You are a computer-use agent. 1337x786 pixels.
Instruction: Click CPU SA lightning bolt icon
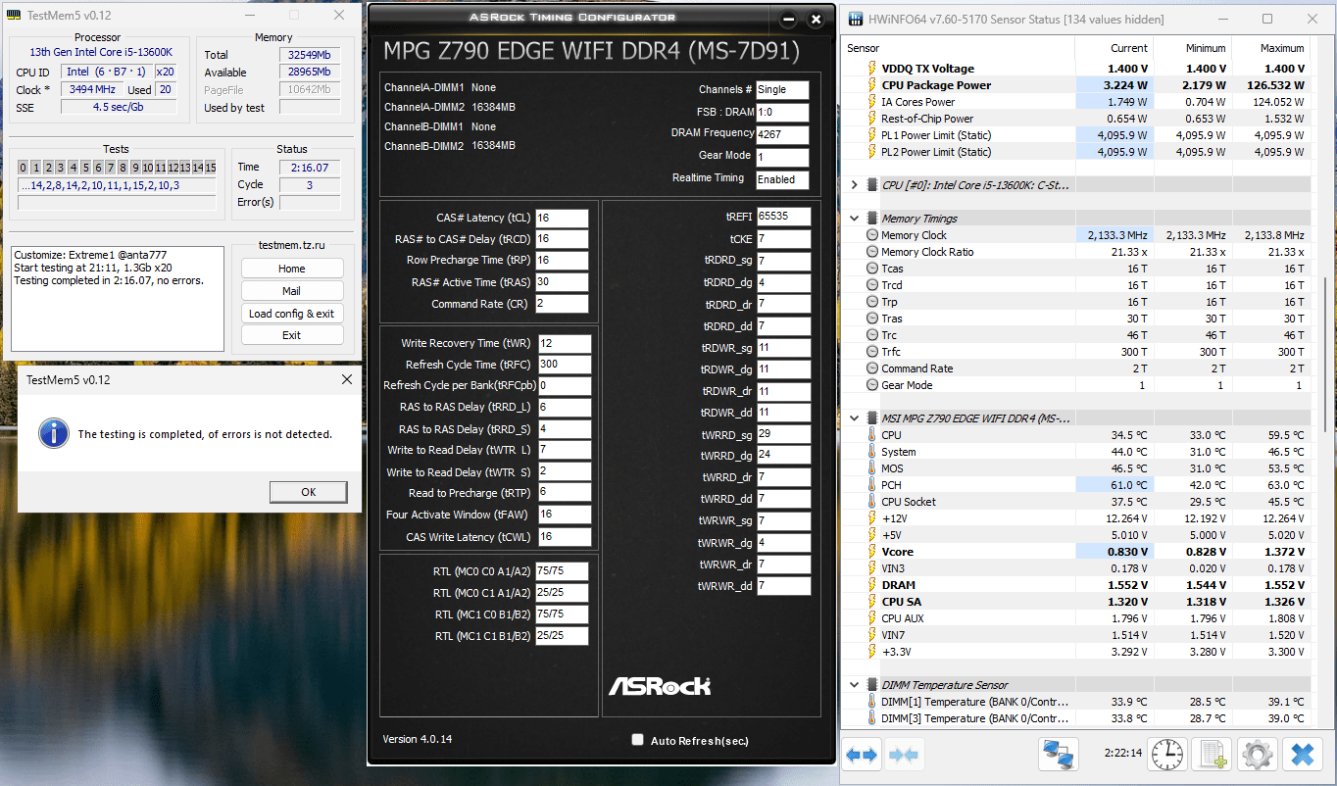click(x=872, y=602)
